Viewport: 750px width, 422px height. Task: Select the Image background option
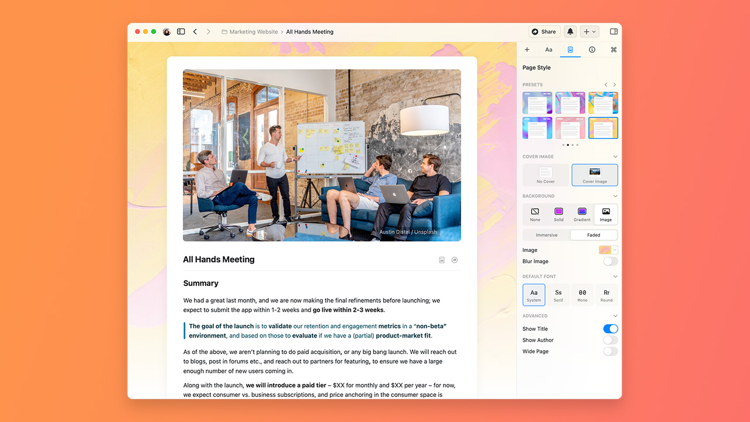(x=605, y=214)
